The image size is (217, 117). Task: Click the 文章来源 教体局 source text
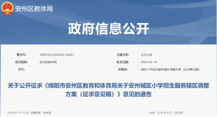click(41, 113)
